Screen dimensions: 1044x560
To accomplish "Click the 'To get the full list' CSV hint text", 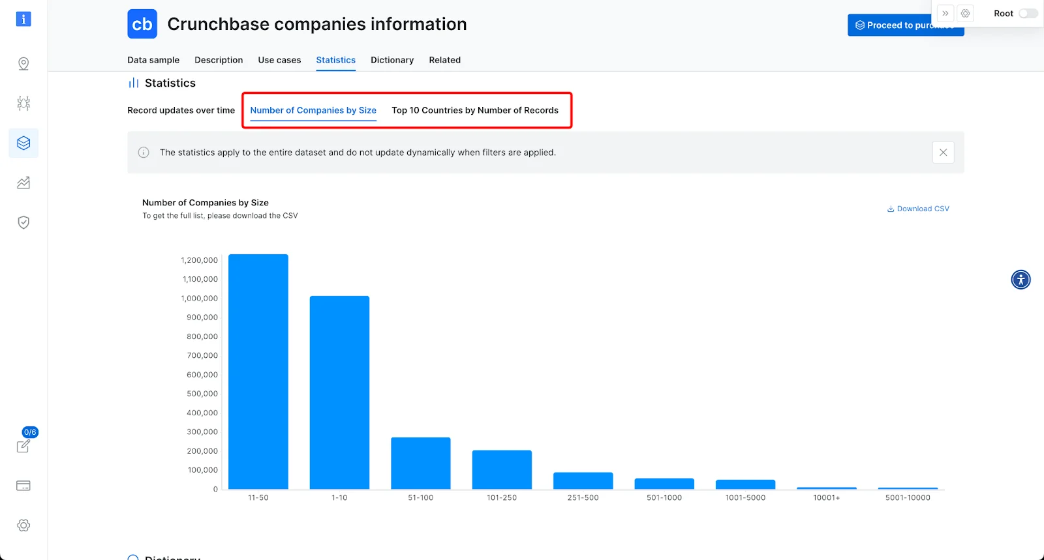I will point(220,216).
